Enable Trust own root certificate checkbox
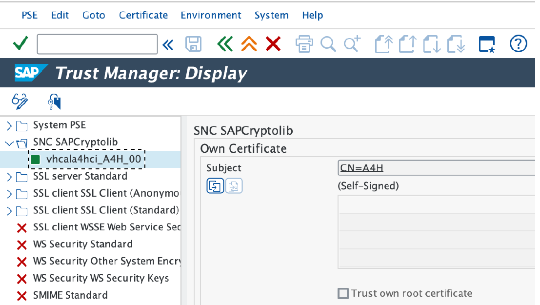 pos(343,293)
